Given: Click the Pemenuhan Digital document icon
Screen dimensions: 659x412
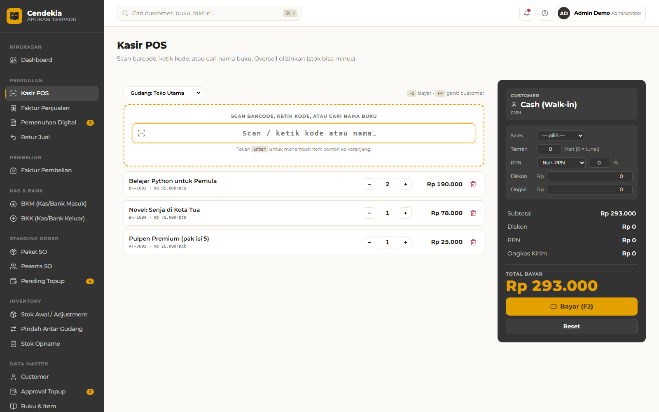Looking at the screenshot, I should point(13,122).
